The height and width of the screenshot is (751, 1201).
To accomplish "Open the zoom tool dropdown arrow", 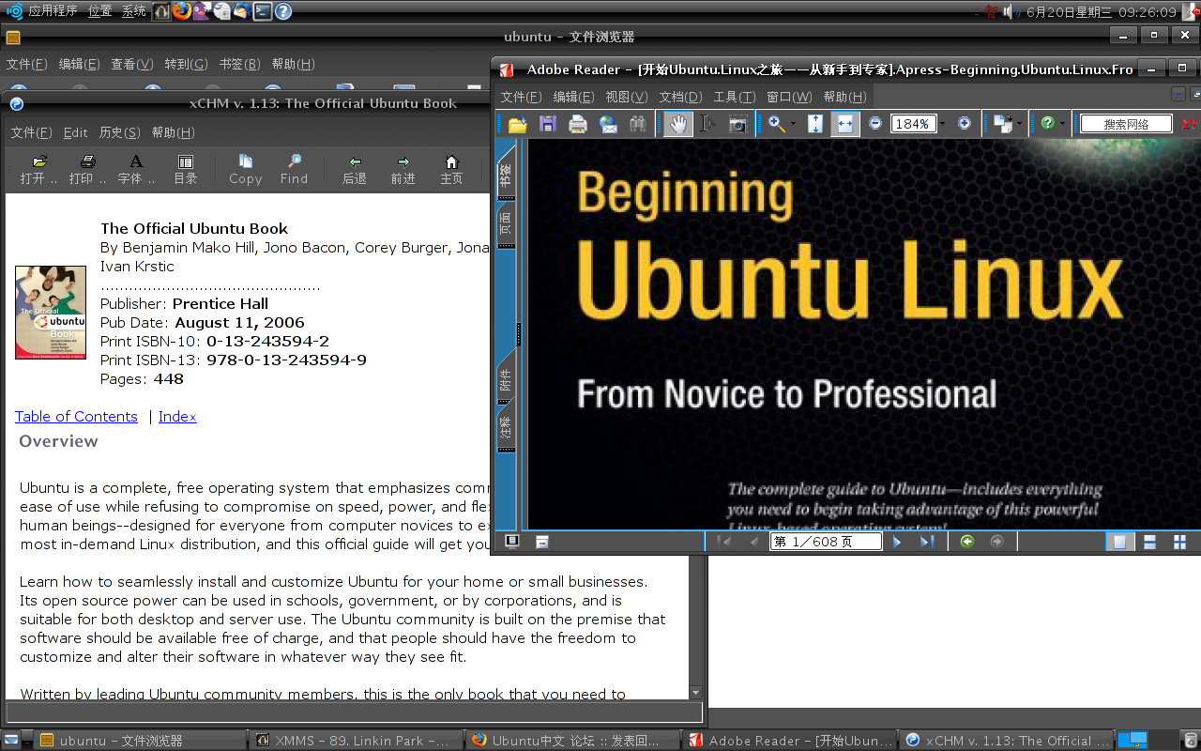I will click(x=793, y=124).
